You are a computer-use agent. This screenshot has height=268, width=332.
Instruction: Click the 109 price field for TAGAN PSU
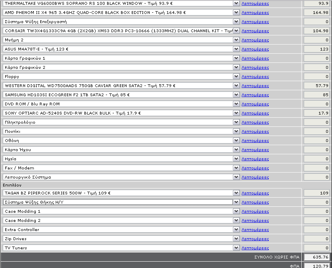(x=316, y=193)
